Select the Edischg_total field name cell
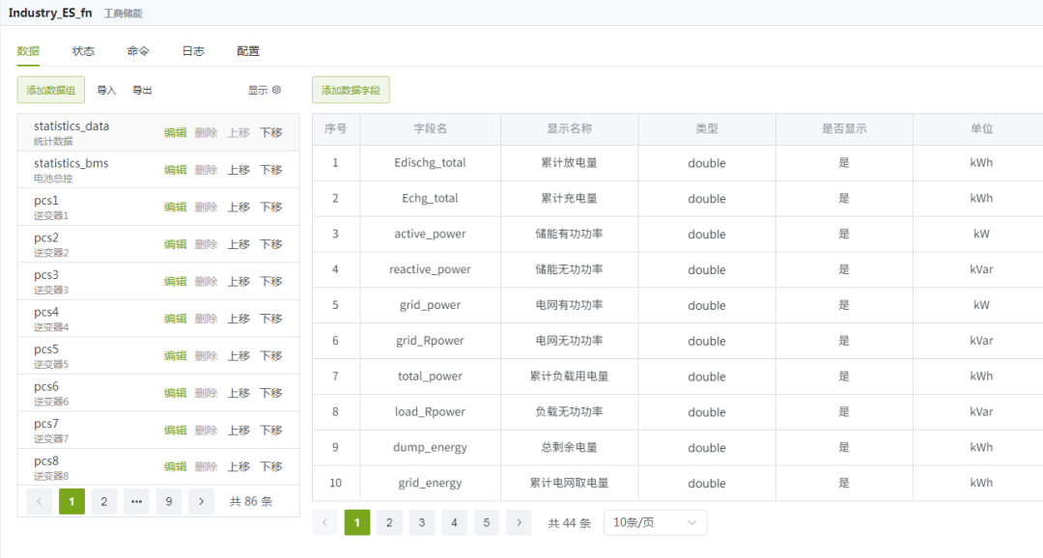The width and height of the screenshot is (1043, 558). (x=431, y=163)
